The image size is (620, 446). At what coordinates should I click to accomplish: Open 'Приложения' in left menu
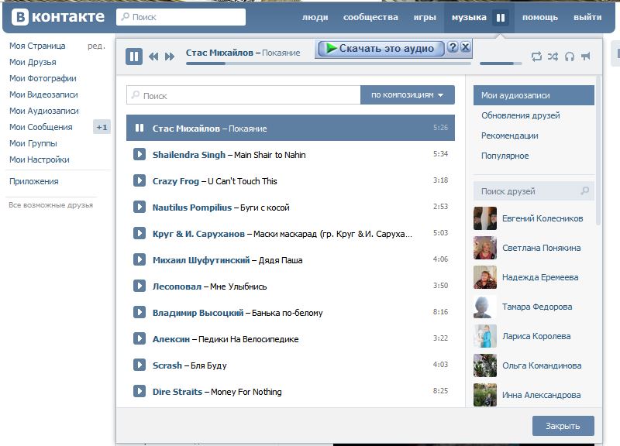(33, 181)
